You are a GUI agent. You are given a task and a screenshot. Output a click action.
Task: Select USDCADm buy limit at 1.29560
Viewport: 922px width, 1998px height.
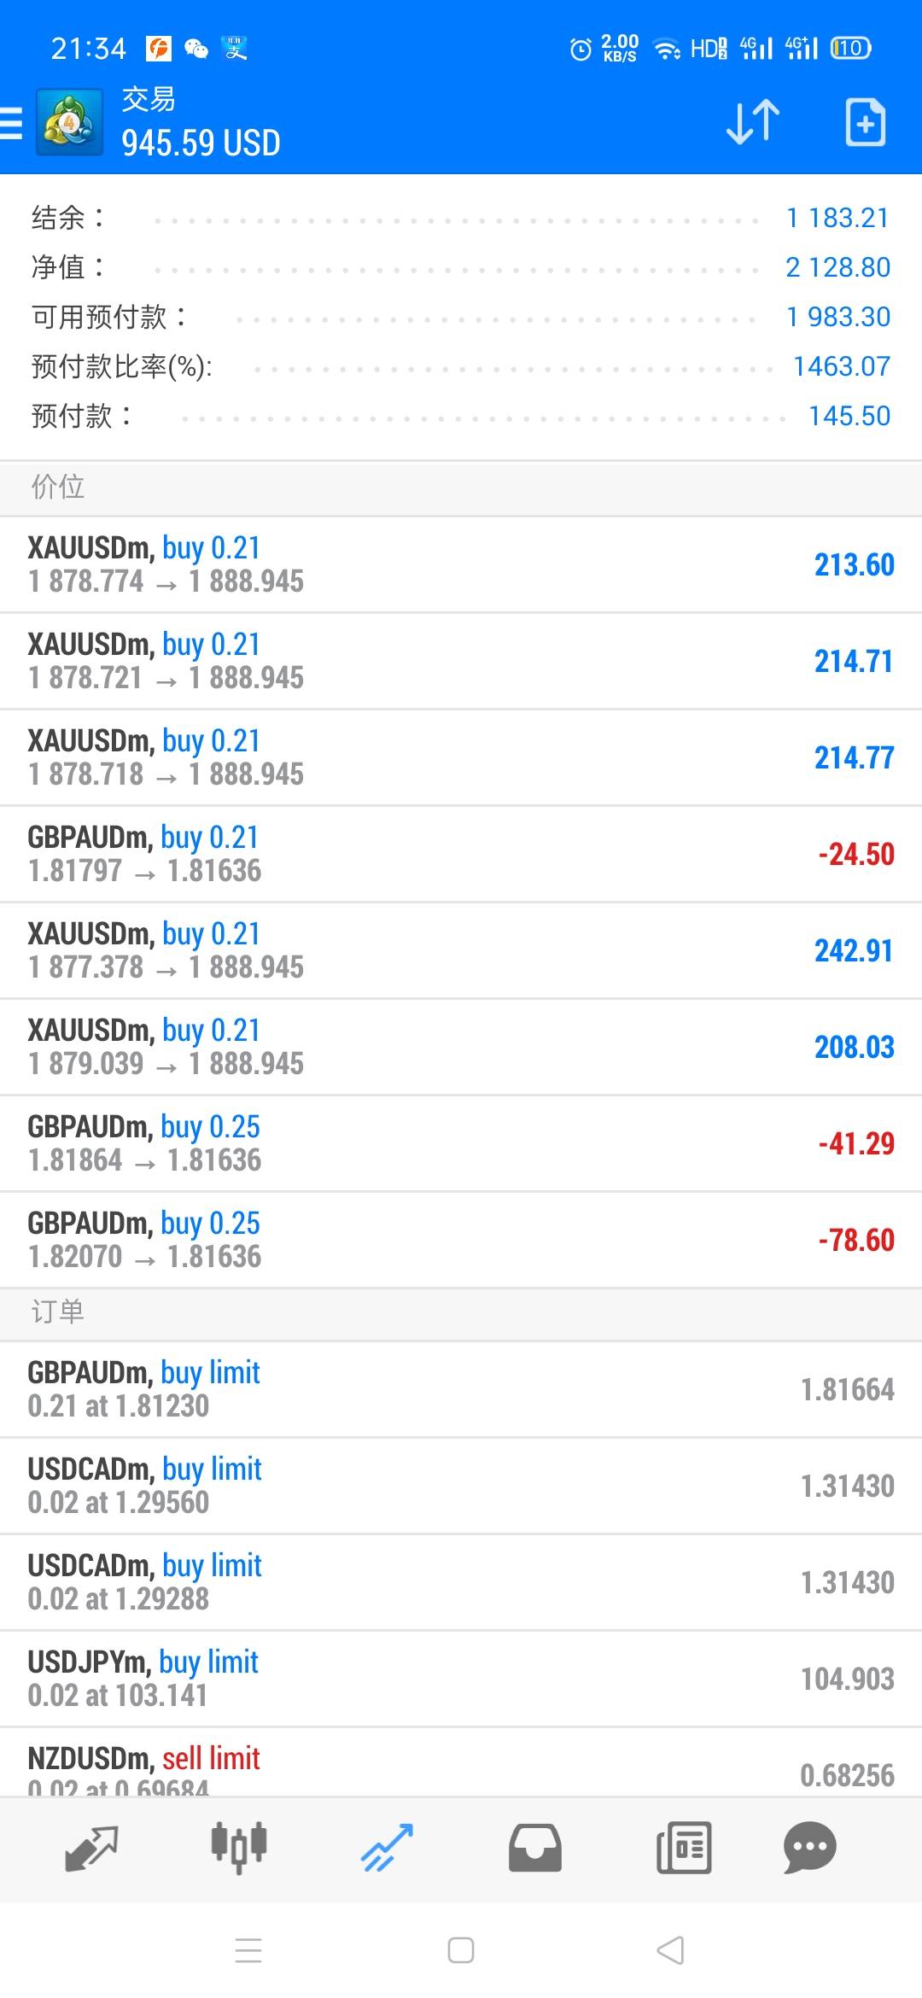click(x=461, y=1486)
